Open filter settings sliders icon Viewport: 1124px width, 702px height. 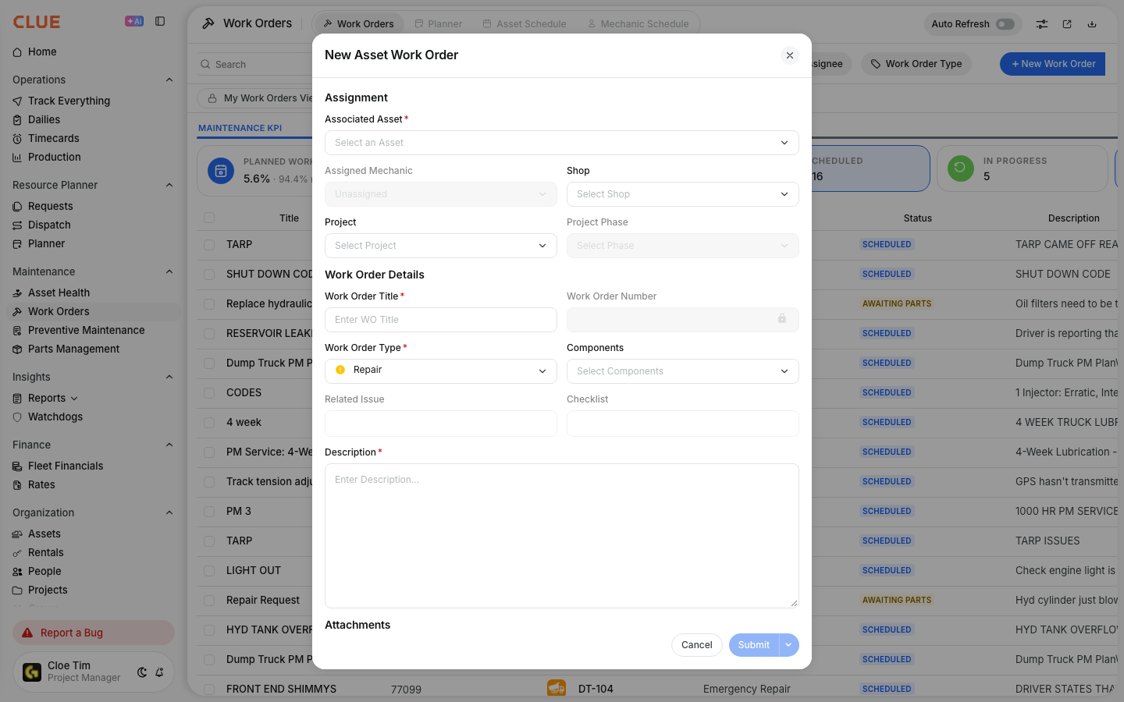coord(1042,24)
